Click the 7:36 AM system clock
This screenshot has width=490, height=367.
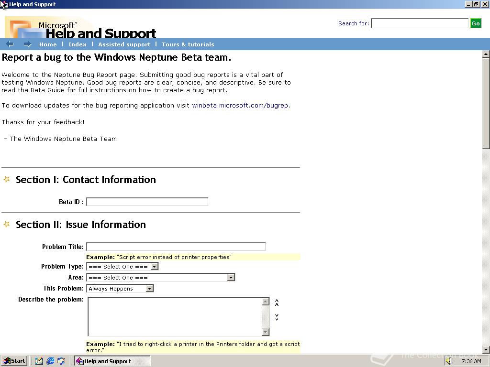[x=471, y=361]
